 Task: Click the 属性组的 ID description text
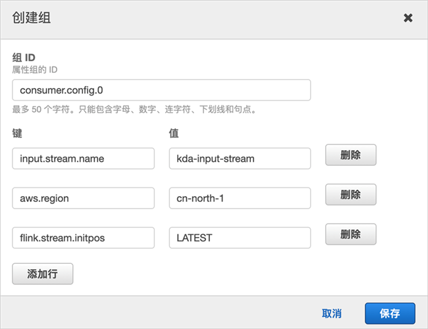(35, 70)
